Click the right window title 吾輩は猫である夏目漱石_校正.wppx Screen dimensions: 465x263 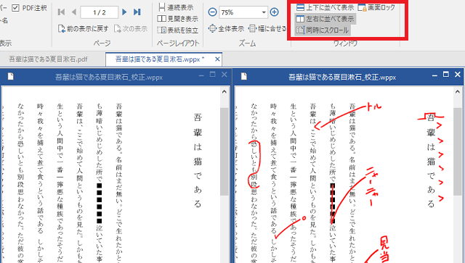pos(342,78)
